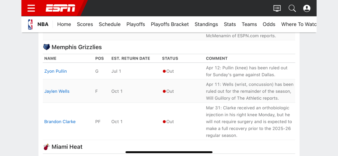Go to the Scores tab
This screenshot has height=156, width=338.
click(85, 24)
